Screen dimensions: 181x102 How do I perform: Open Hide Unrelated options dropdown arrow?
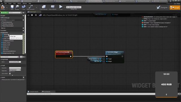click(x=36, y=8)
